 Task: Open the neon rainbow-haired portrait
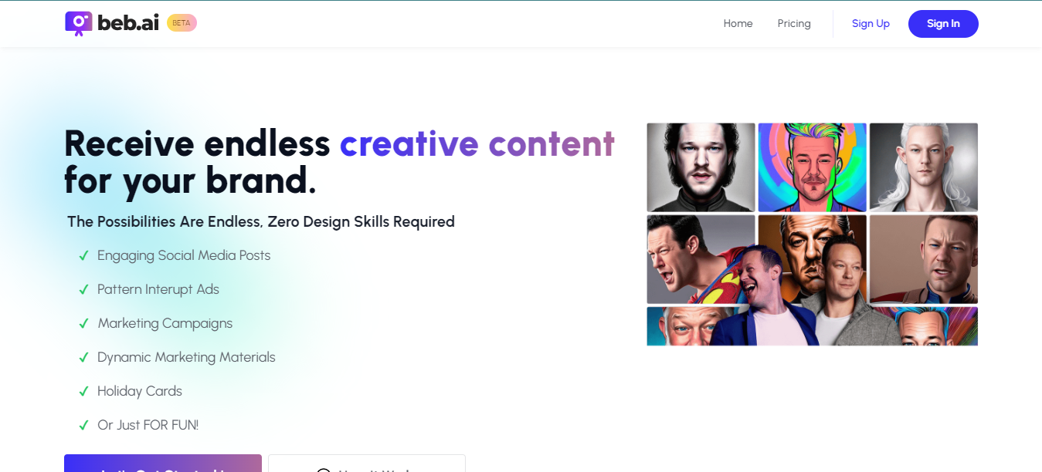tap(812, 167)
